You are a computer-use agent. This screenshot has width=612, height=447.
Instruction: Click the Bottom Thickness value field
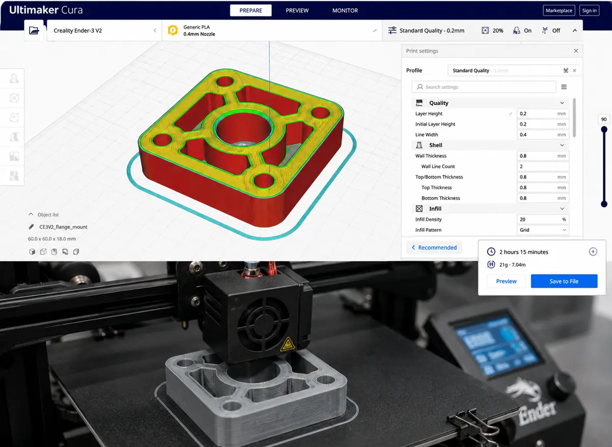click(543, 198)
